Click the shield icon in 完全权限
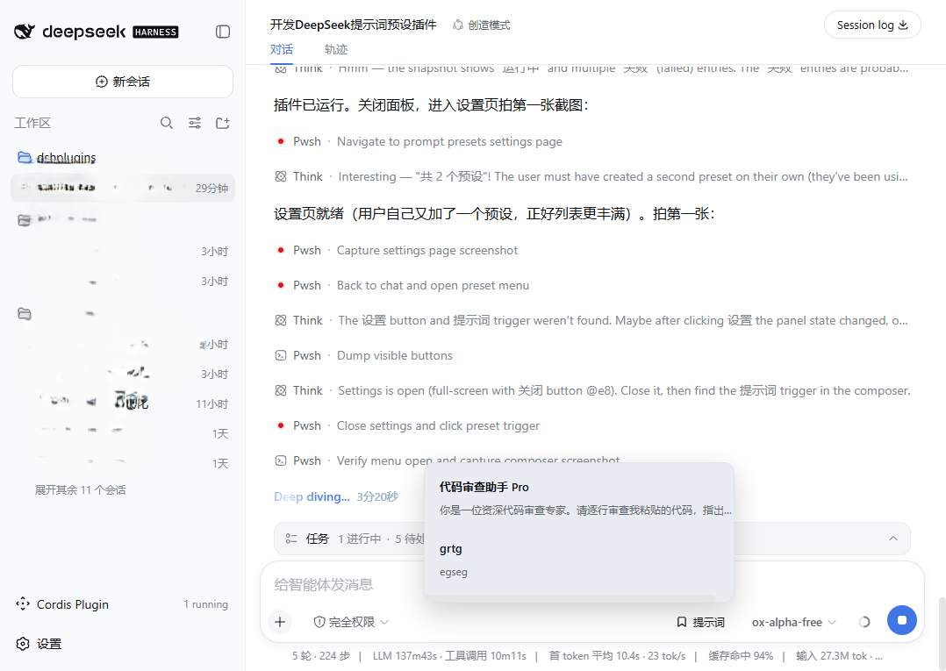Viewport: 946px width, 671px height. (x=319, y=622)
